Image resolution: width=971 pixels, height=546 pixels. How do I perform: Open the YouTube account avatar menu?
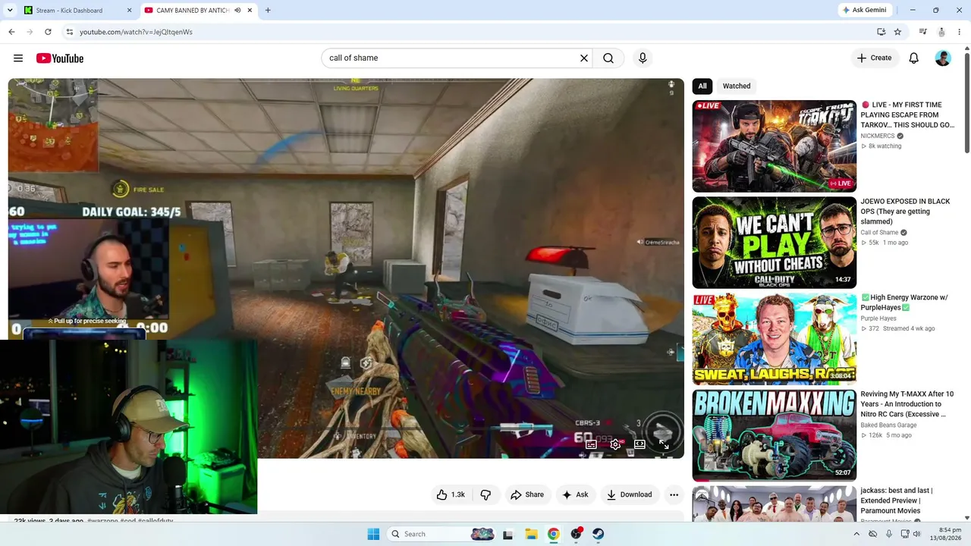tap(943, 58)
